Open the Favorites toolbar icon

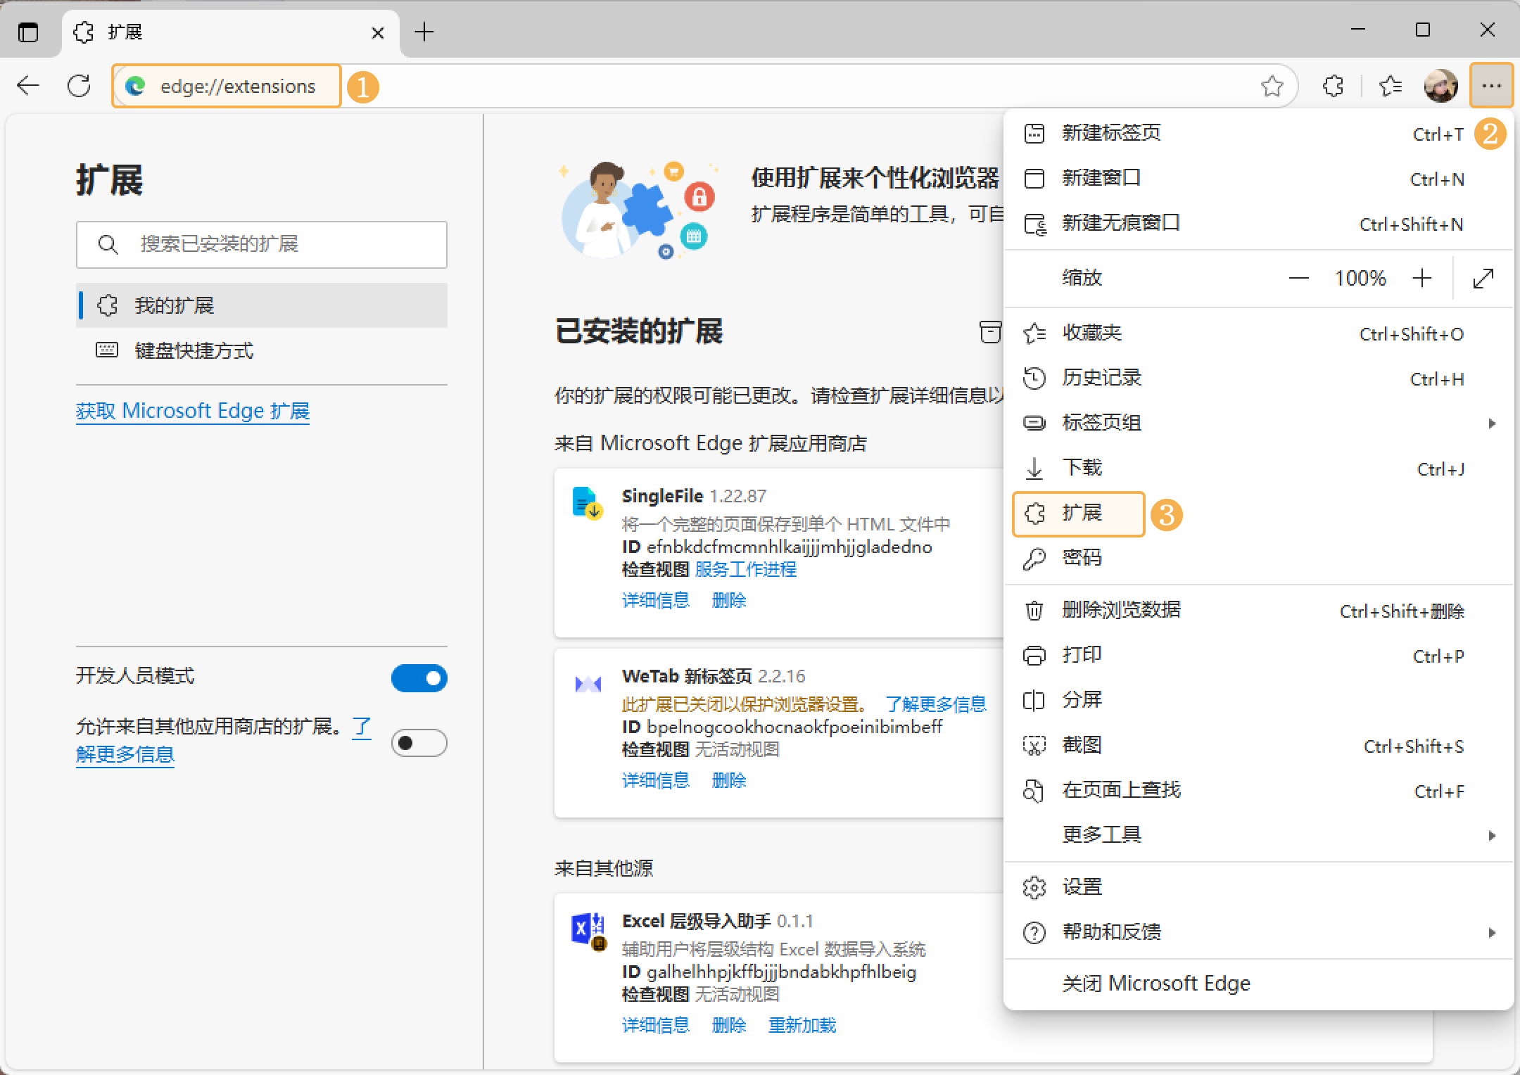(x=1390, y=86)
